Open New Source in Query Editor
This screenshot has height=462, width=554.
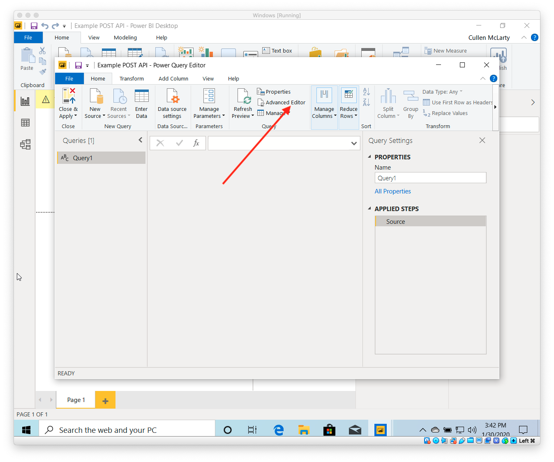(95, 103)
